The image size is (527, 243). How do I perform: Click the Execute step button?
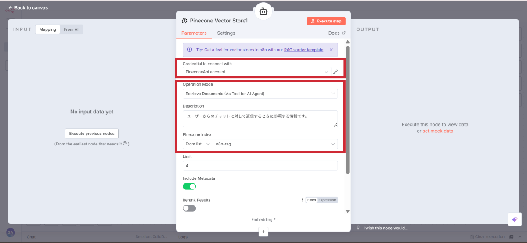pos(326,21)
